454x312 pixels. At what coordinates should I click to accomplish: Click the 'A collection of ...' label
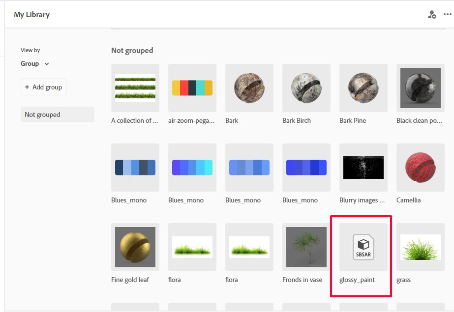(x=135, y=120)
